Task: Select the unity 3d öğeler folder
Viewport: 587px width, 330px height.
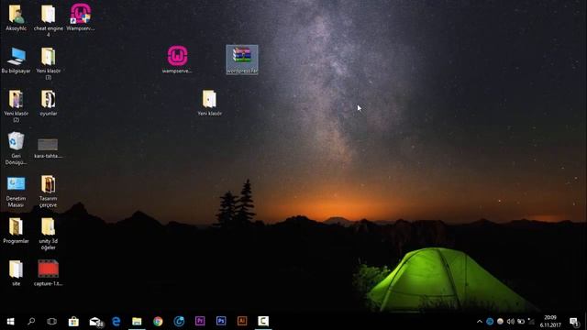Action: click(x=49, y=234)
